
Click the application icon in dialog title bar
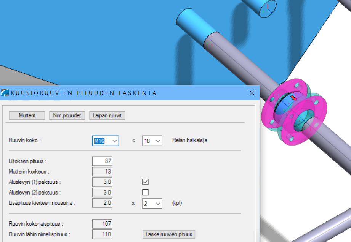[5, 93]
